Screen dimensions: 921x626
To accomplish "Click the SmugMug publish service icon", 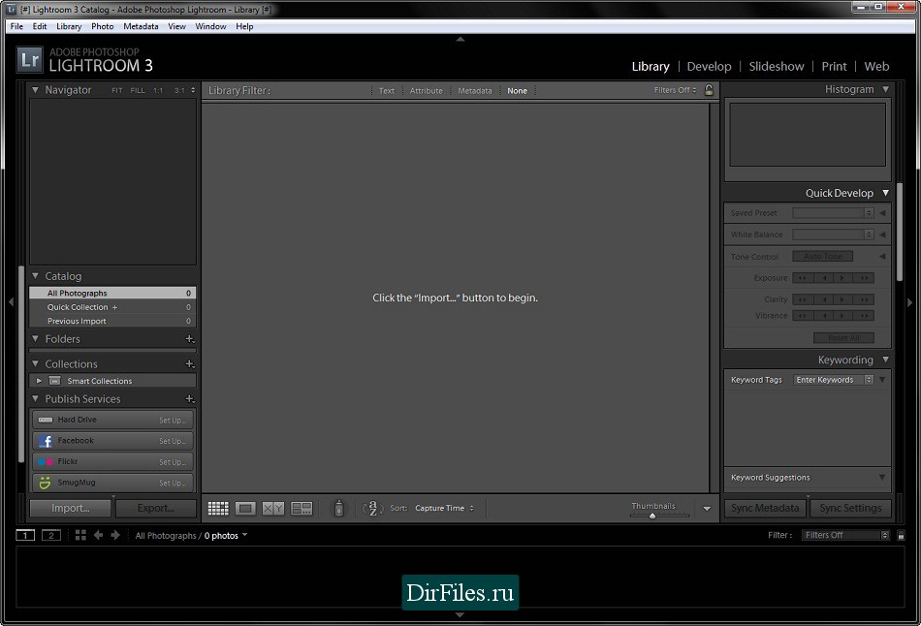I will point(46,483).
